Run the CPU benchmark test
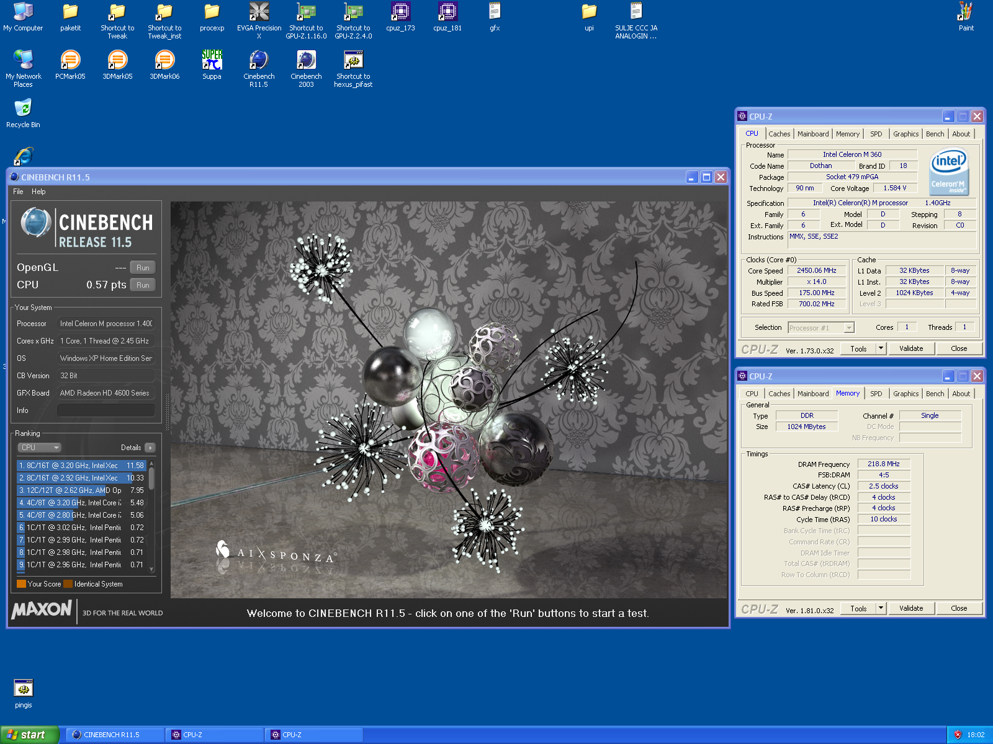993x744 pixels. [x=143, y=285]
